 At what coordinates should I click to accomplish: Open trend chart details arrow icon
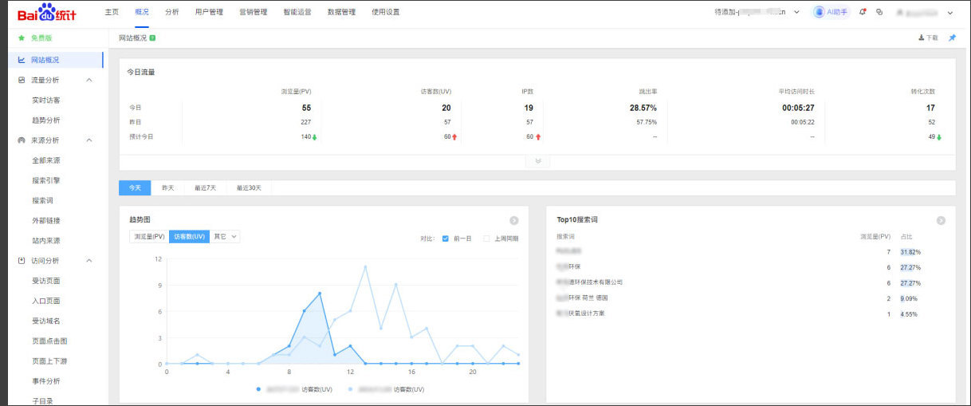[514, 220]
